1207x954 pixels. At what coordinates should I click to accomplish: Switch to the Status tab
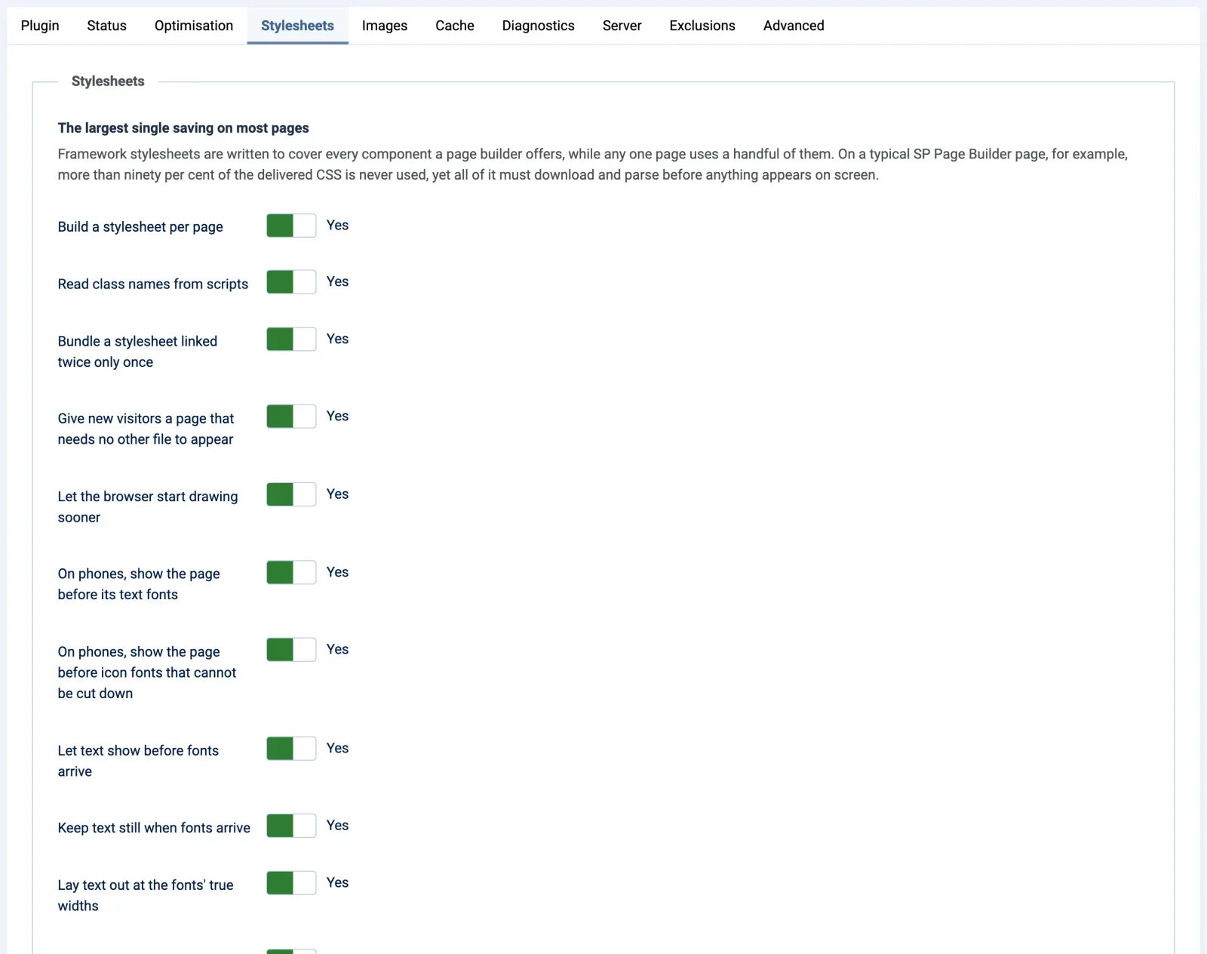tap(106, 26)
